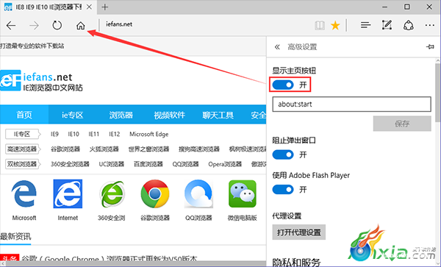The width and height of the screenshot is (441, 267).
Task: Open the Opera浏览器 link
Action: click(225, 164)
